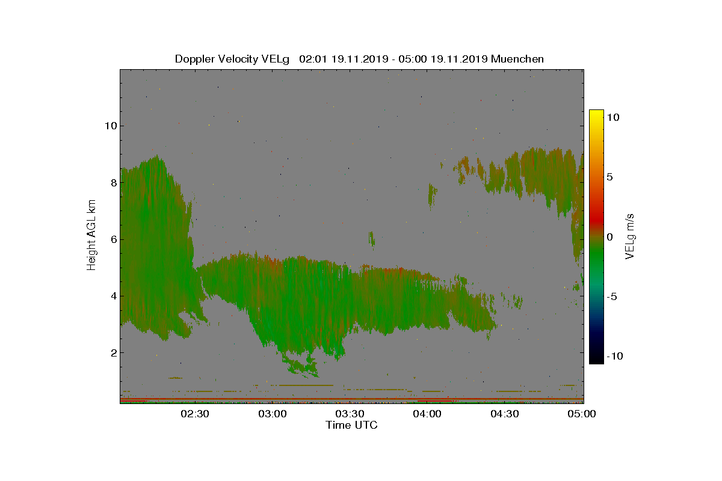The height and width of the screenshot is (481, 722).
Task: Click the "VELg m/s" colorbar label
Action: click(630, 235)
